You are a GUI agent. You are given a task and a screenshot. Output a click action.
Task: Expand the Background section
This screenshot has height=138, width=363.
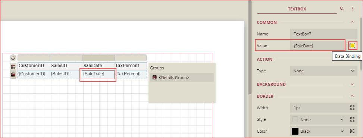pos(352,84)
